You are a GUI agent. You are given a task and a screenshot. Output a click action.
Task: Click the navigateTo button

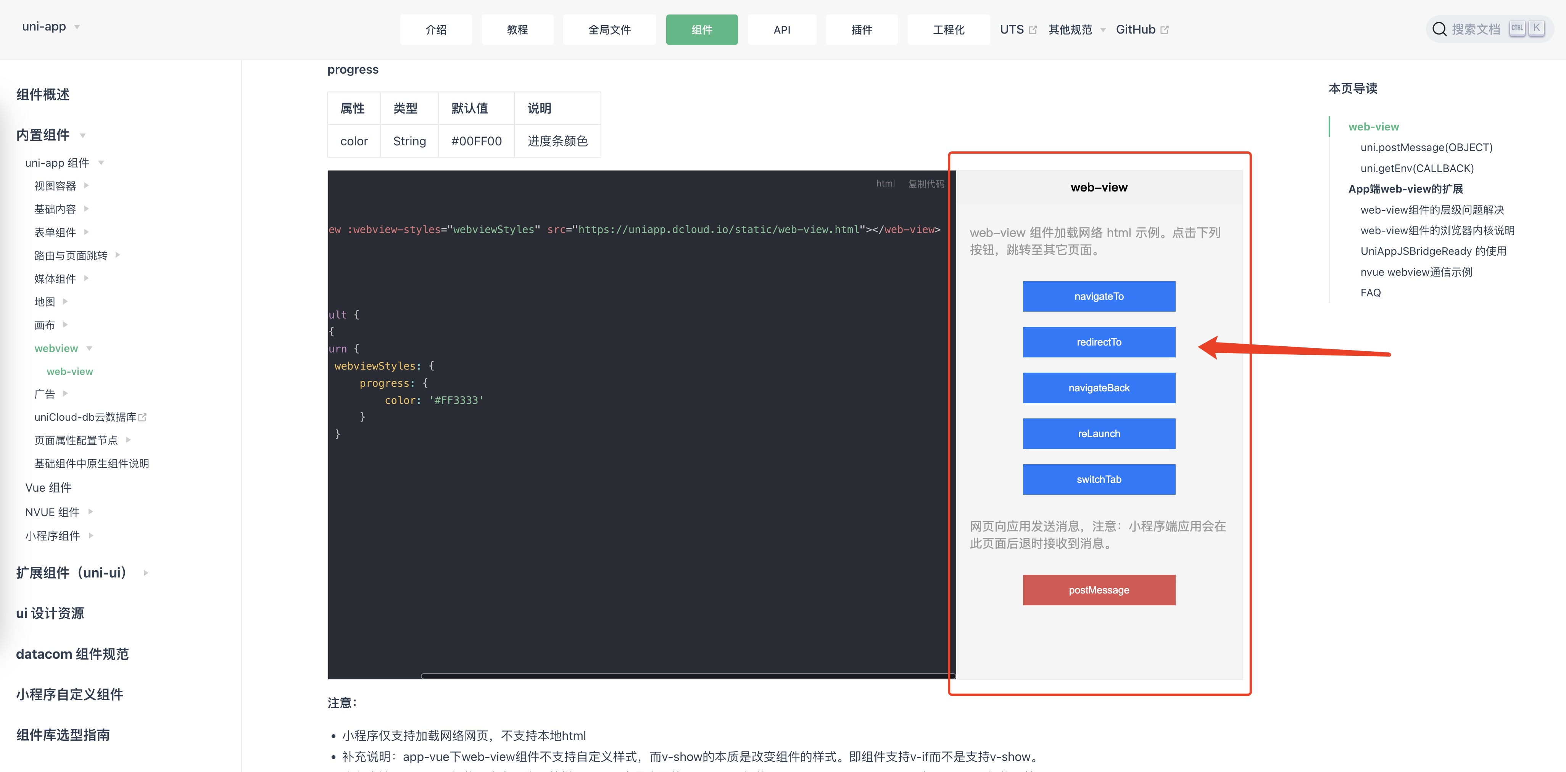1099,296
